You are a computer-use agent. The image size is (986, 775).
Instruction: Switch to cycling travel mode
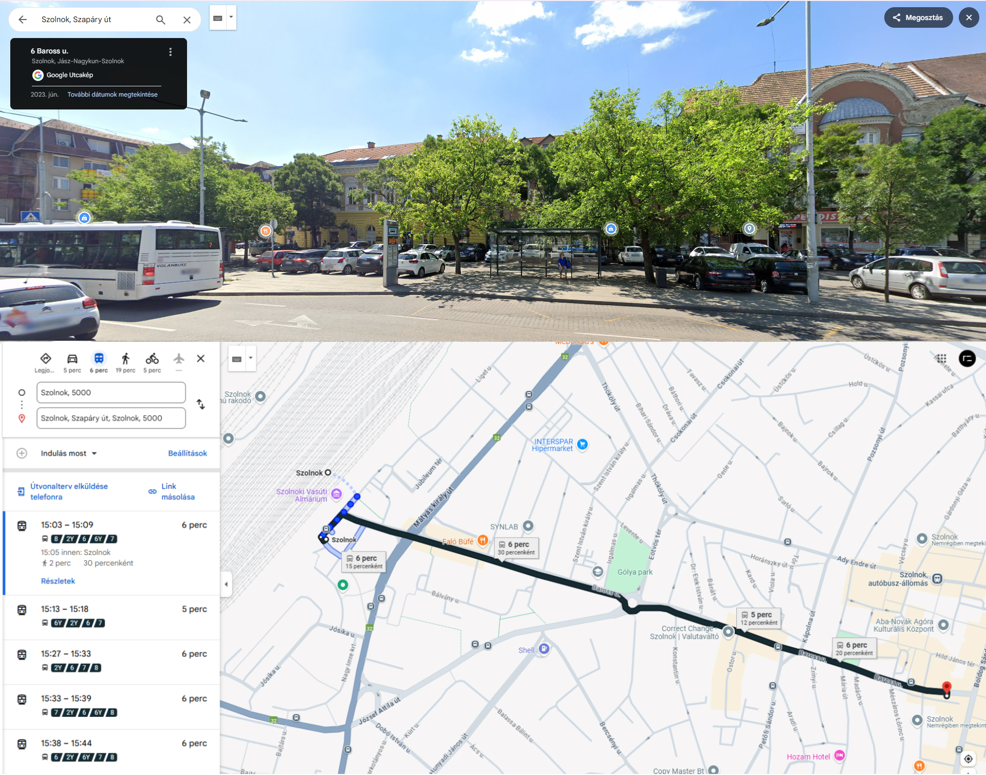click(x=152, y=362)
